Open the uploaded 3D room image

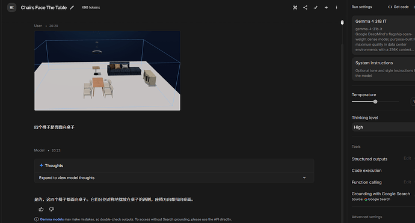point(107,71)
